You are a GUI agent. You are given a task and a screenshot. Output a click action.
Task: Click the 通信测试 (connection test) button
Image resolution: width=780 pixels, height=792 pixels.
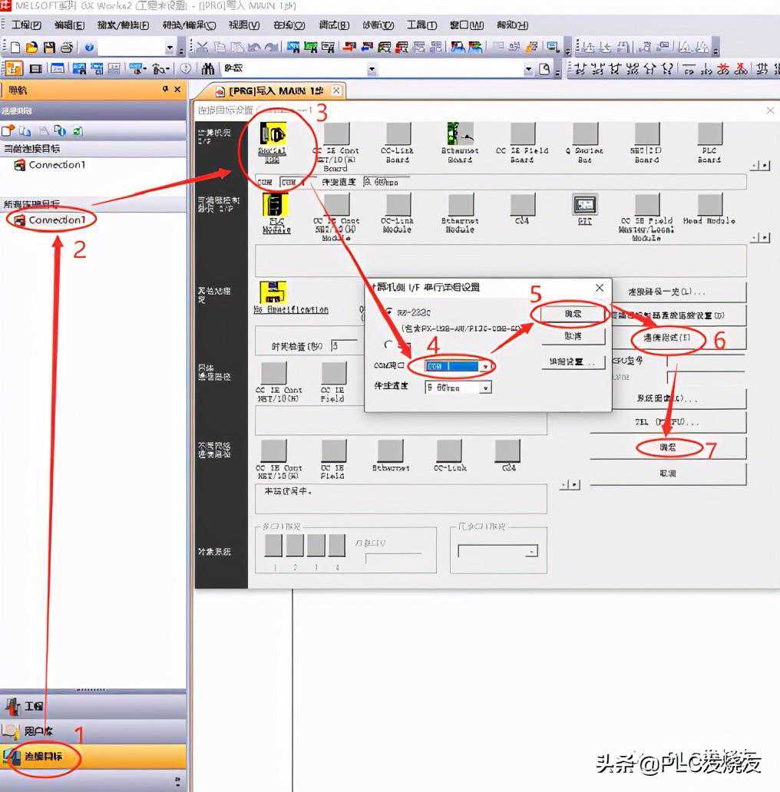pyautogui.click(x=667, y=338)
